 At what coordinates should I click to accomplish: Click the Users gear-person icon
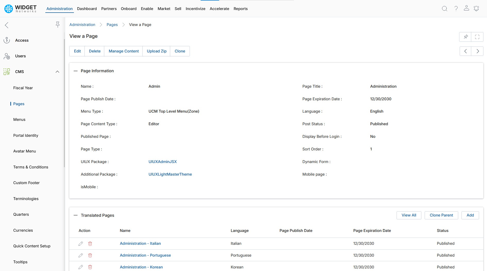(x=7, y=56)
